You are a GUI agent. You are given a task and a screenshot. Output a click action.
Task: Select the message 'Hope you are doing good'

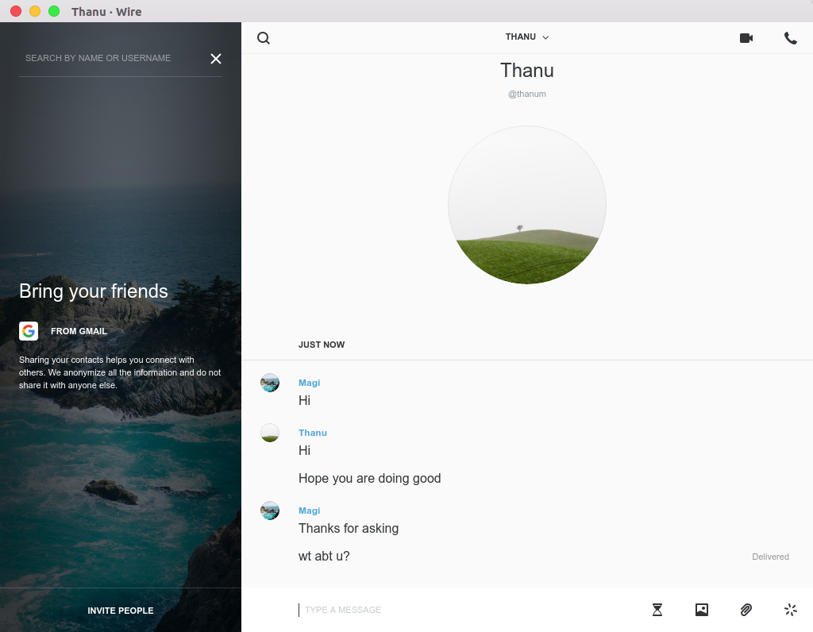pyautogui.click(x=370, y=478)
